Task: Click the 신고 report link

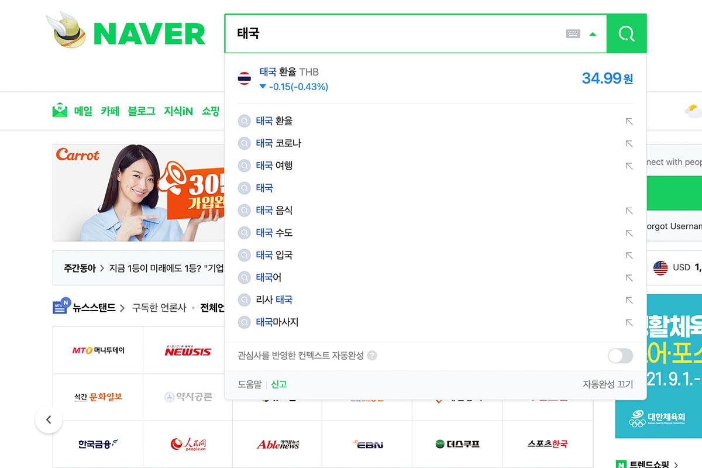Action: 279,384
